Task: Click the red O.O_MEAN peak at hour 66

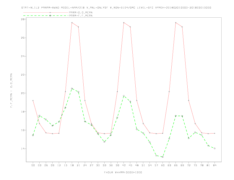Action: click(x=176, y=23)
